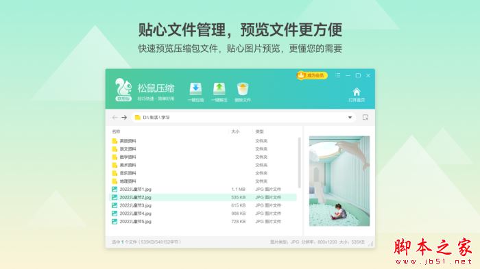
Task: Minimize the 松鼠压缩 window
Action: 348,75
